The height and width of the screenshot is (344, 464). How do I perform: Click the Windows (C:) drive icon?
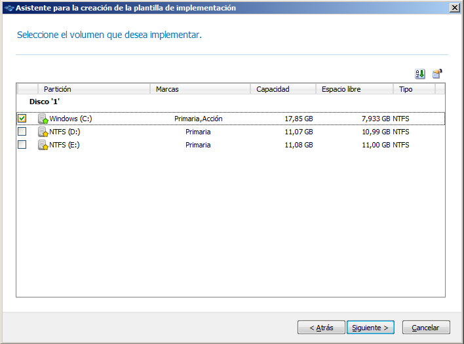[x=43, y=119]
